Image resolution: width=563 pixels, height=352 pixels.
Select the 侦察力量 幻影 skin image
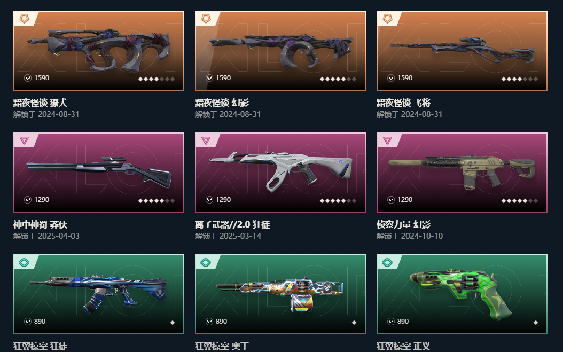(x=462, y=173)
